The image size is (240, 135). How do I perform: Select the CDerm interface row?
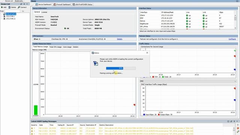(x=187, y=15)
